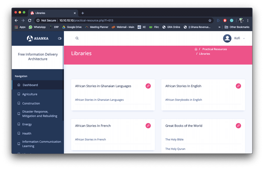264x169 pixels.
Task: Open Ghana Revenue bookmark
Action: click(197, 27)
